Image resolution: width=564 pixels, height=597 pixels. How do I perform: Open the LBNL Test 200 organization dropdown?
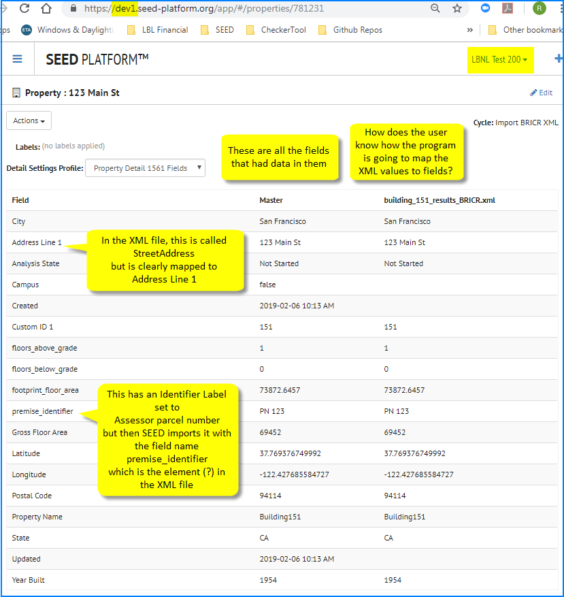coord(500,59)
